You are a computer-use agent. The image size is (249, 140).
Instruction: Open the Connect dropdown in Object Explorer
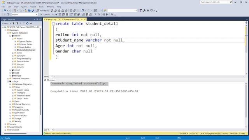click(7, 23)
